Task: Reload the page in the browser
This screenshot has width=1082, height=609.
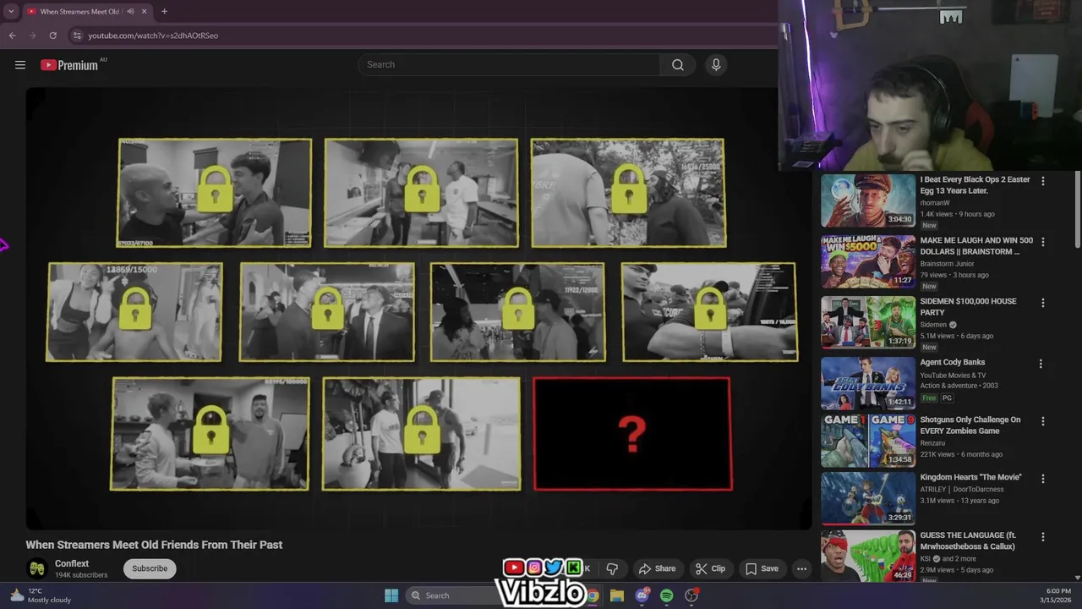Action: [x=52, y=36]
